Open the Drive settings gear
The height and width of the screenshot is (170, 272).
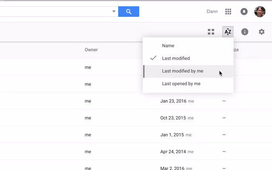coord(262,32)
